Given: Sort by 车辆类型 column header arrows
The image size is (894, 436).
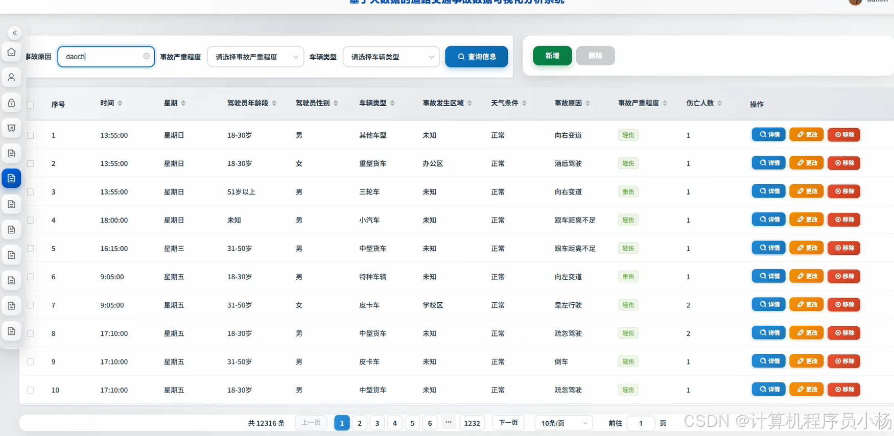Looking at the screenshot, I should tap(392, 103).
